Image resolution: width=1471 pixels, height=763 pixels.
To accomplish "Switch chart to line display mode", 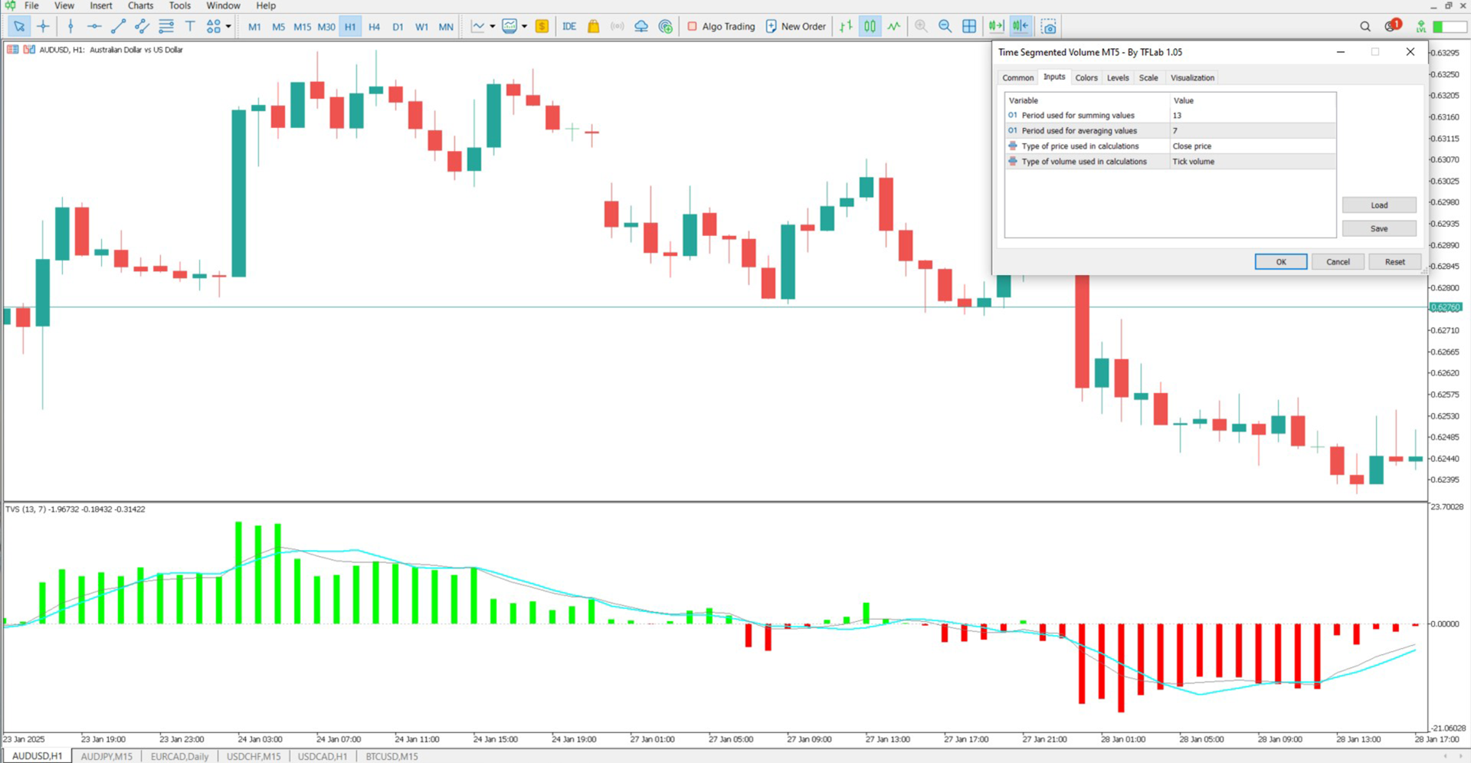I will (x=893, y=25).
